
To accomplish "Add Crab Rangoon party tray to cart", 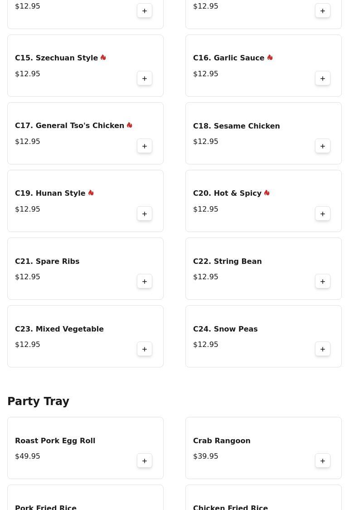I will point(323,461).
